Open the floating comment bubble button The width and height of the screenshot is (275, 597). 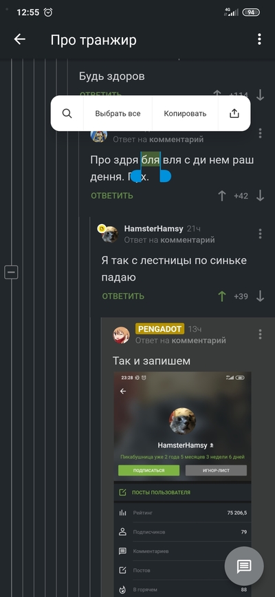click(244, 566)
